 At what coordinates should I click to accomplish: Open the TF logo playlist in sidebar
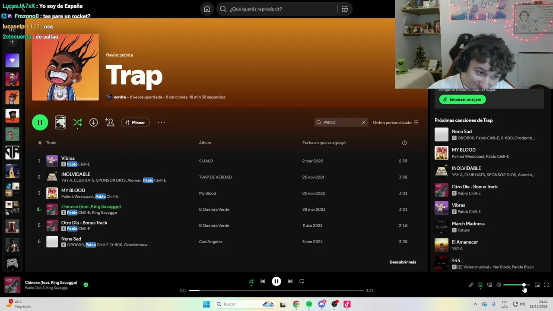tap(12, 152)
